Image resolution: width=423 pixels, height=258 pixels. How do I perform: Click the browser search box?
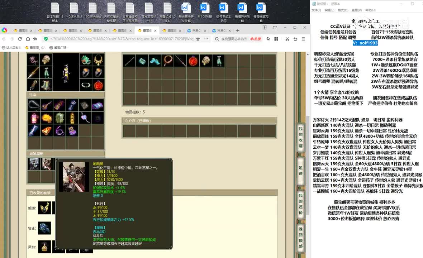pyautogui.click(x=234, y=39)
